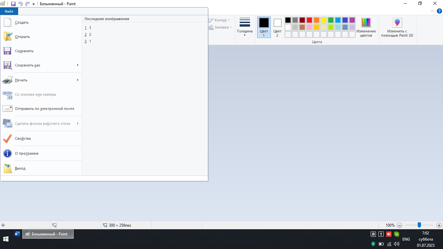The width and height of the screenshot is (443, 249).
Task: Click the Свойства checkmark icon
Action: click(x=7, y=138)
